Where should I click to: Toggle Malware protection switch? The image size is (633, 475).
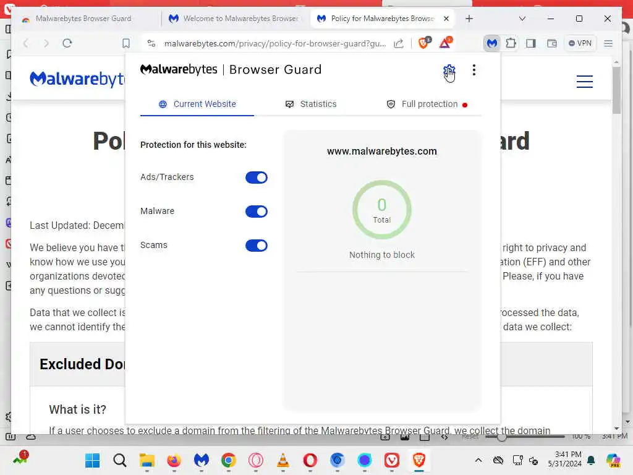pos(257,212)
